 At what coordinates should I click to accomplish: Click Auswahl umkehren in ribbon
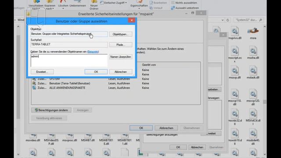(x=185, y=8)
